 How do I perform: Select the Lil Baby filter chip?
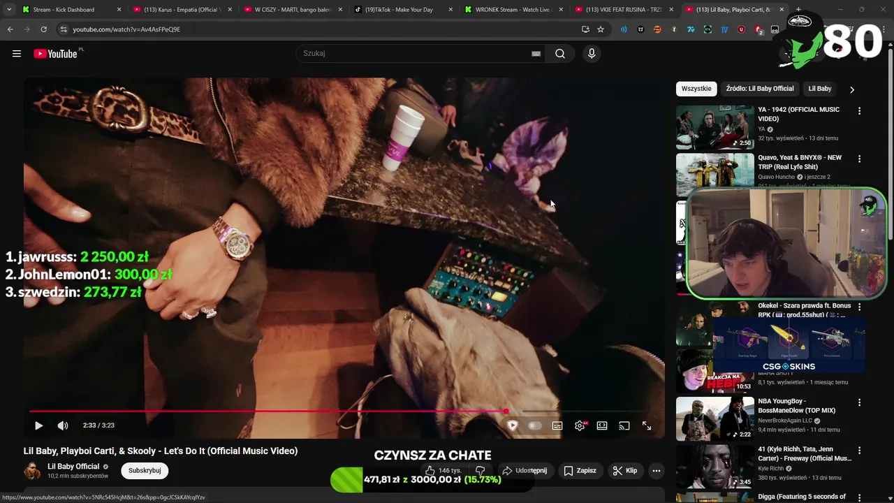(820, 89)
